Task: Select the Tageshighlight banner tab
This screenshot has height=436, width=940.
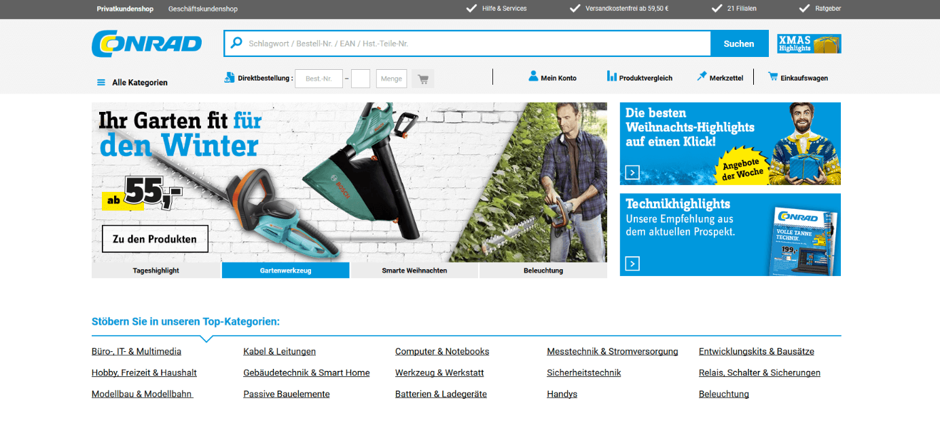Action: (156, 270)
